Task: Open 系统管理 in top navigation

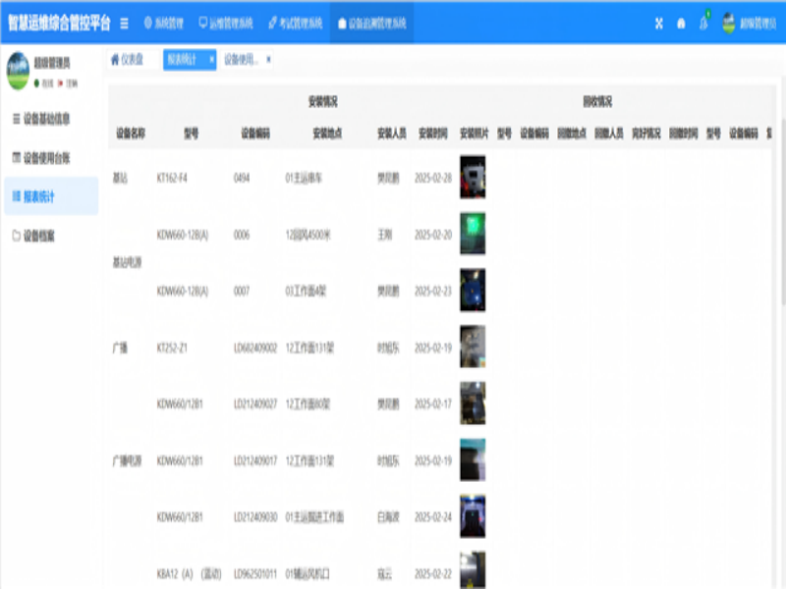Action: click(x=163, y=23)
